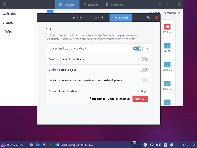The image size is (197, 148).
Task: Select Catégories in the sidebar
Action: click(9, 14)
